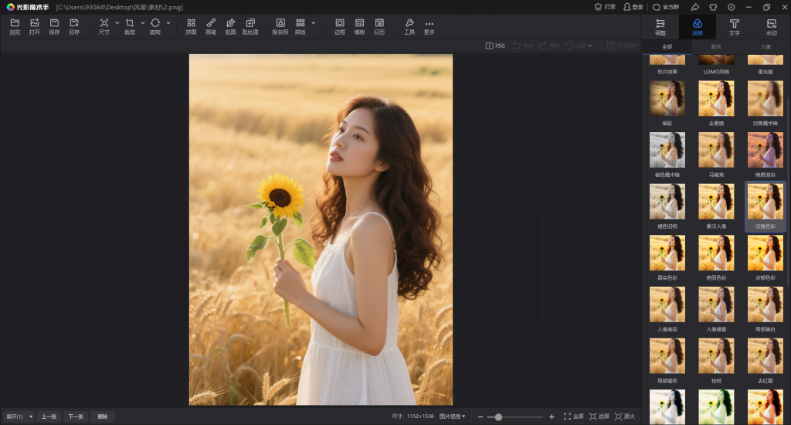
Task: Expand the 裁剪 (Crop) dropdown arrow
Action: point(143,22)
